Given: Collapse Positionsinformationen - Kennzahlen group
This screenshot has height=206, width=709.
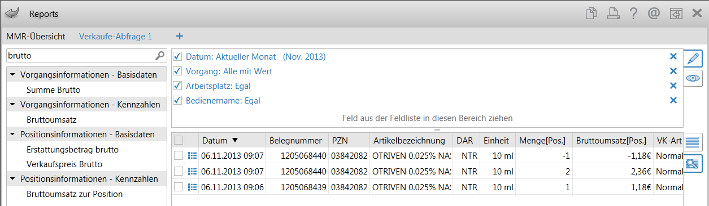Looking at the screenshot, I should click(x=12, y=179).
